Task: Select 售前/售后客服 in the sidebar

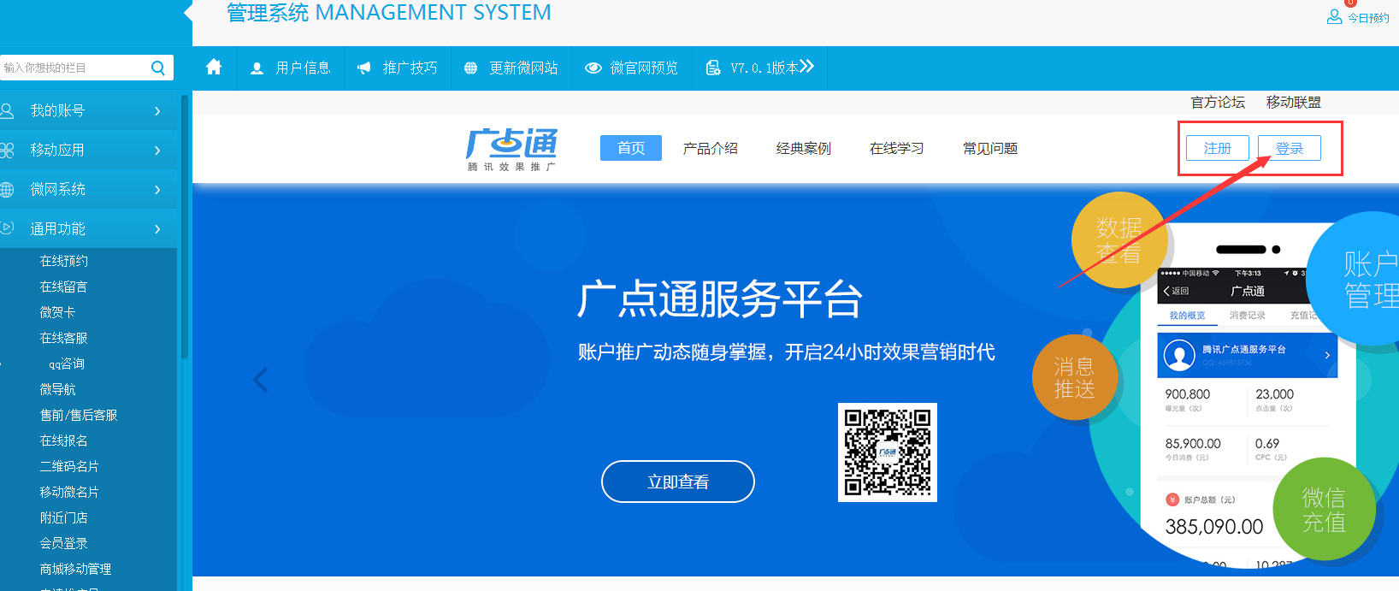Action: 79,415
